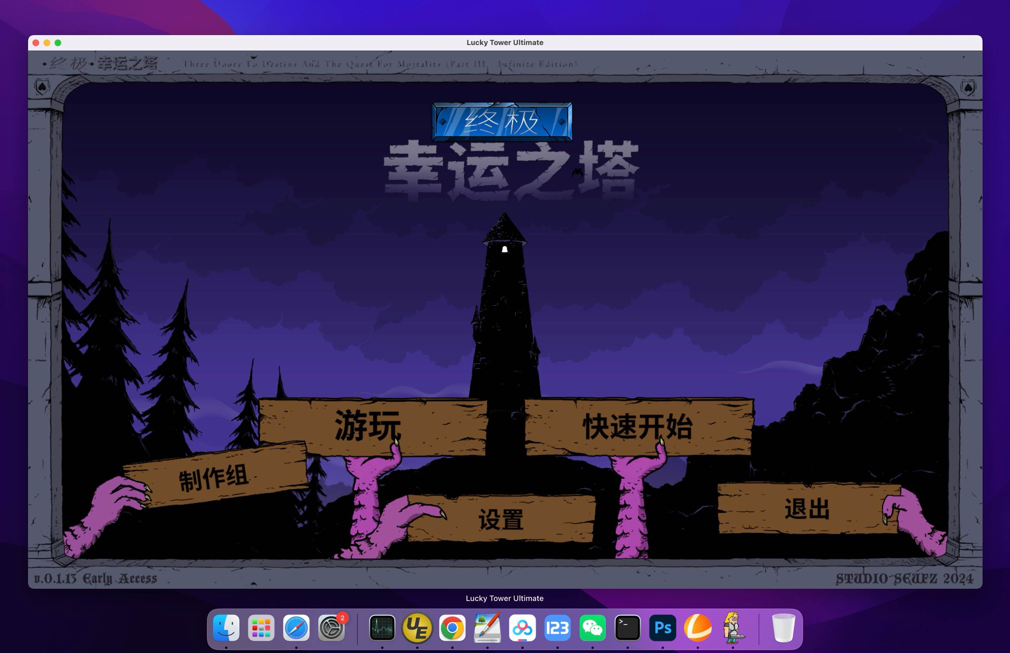Open Photoshop from the Dock

pyautogui.click(x=663, y=627)
